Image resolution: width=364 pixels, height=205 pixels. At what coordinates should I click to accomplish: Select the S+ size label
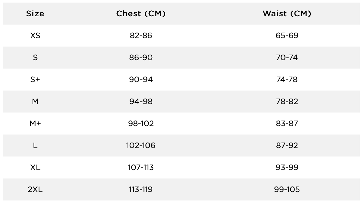pos(35,80)
